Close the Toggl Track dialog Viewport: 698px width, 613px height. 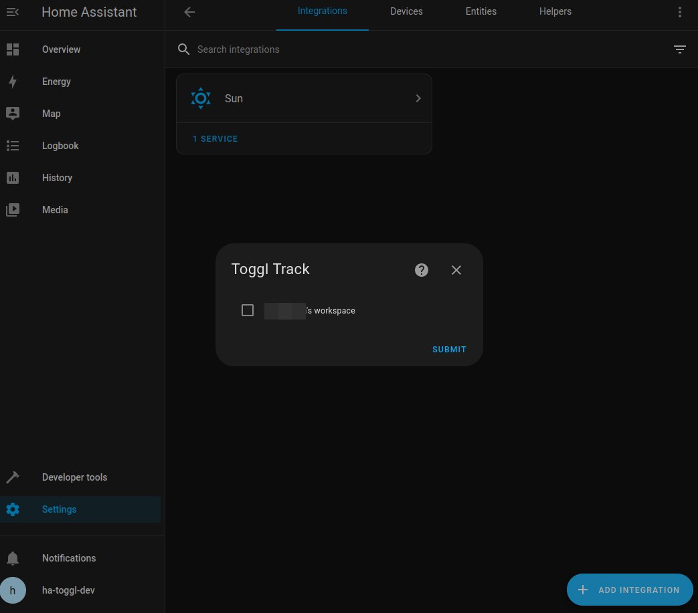point(456,270)
